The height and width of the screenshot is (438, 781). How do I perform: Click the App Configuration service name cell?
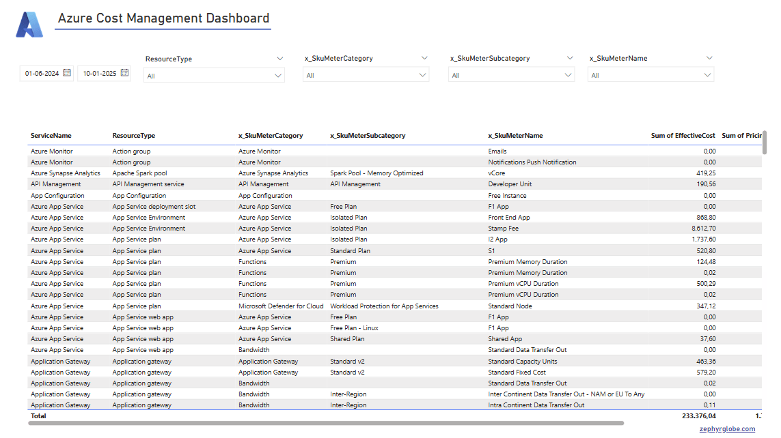[57, 195]
